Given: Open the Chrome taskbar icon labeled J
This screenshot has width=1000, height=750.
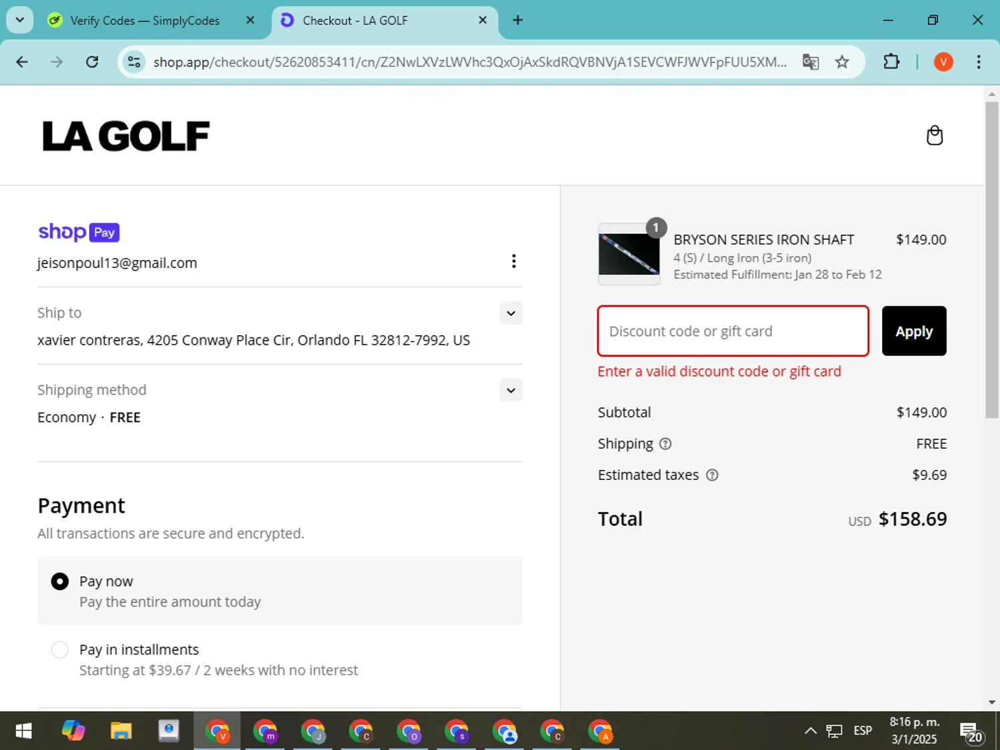Looking at the screenshot, I should click(313, 731).
